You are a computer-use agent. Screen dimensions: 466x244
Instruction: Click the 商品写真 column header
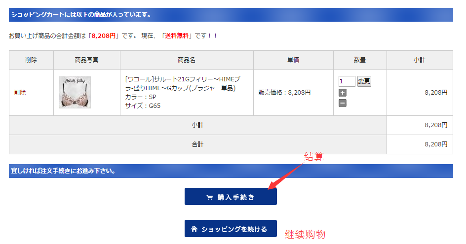(x=87, y=60)
